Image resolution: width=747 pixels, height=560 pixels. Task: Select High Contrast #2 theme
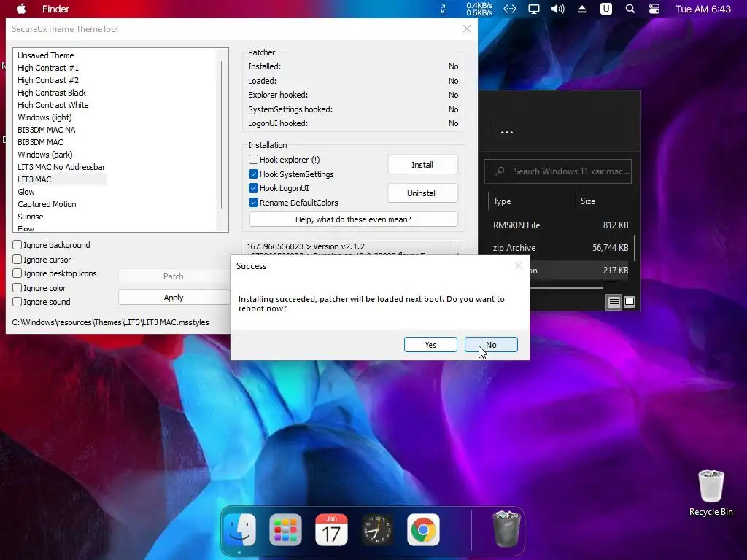[48, 80]
